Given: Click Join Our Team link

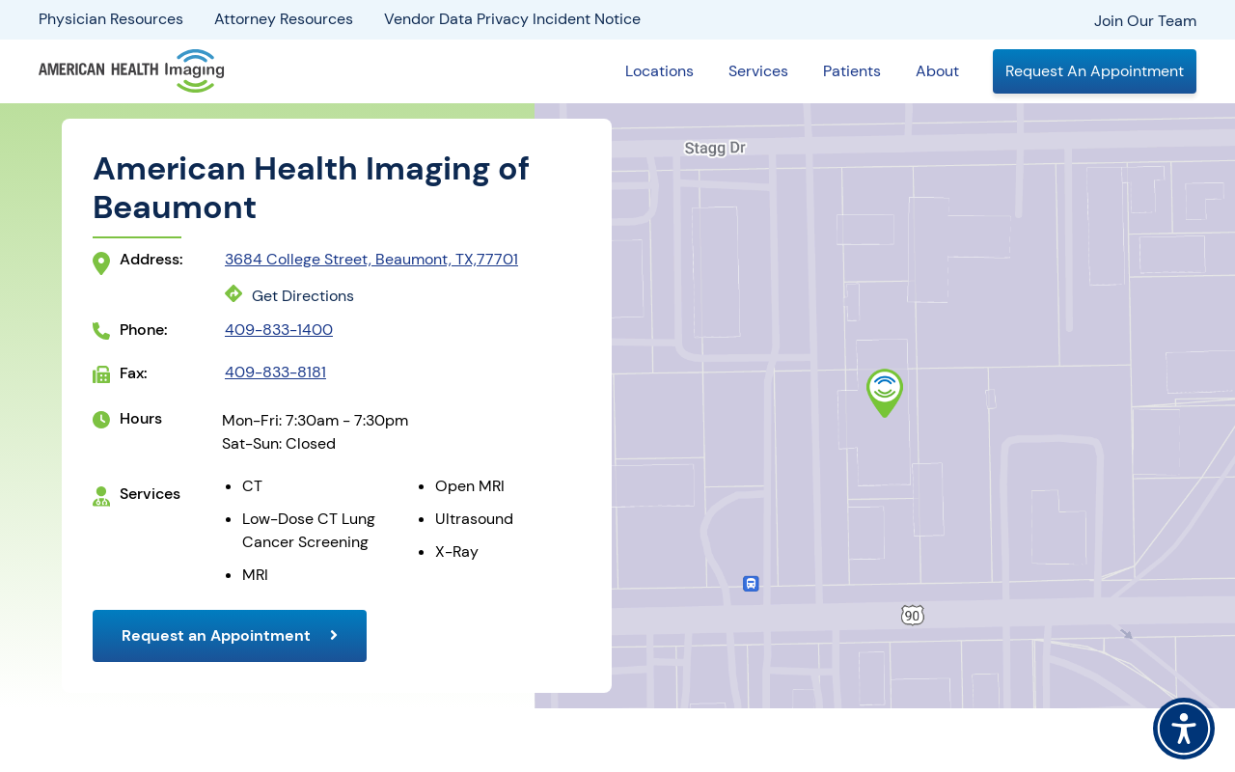Looking at the screenshot, I should 1145,21.
